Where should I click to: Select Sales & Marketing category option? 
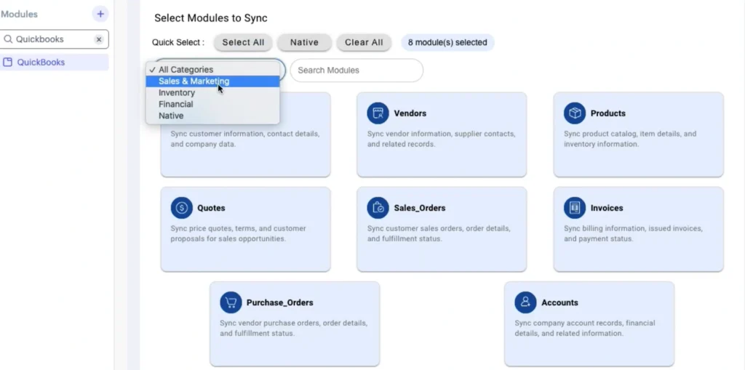(213, 81)
